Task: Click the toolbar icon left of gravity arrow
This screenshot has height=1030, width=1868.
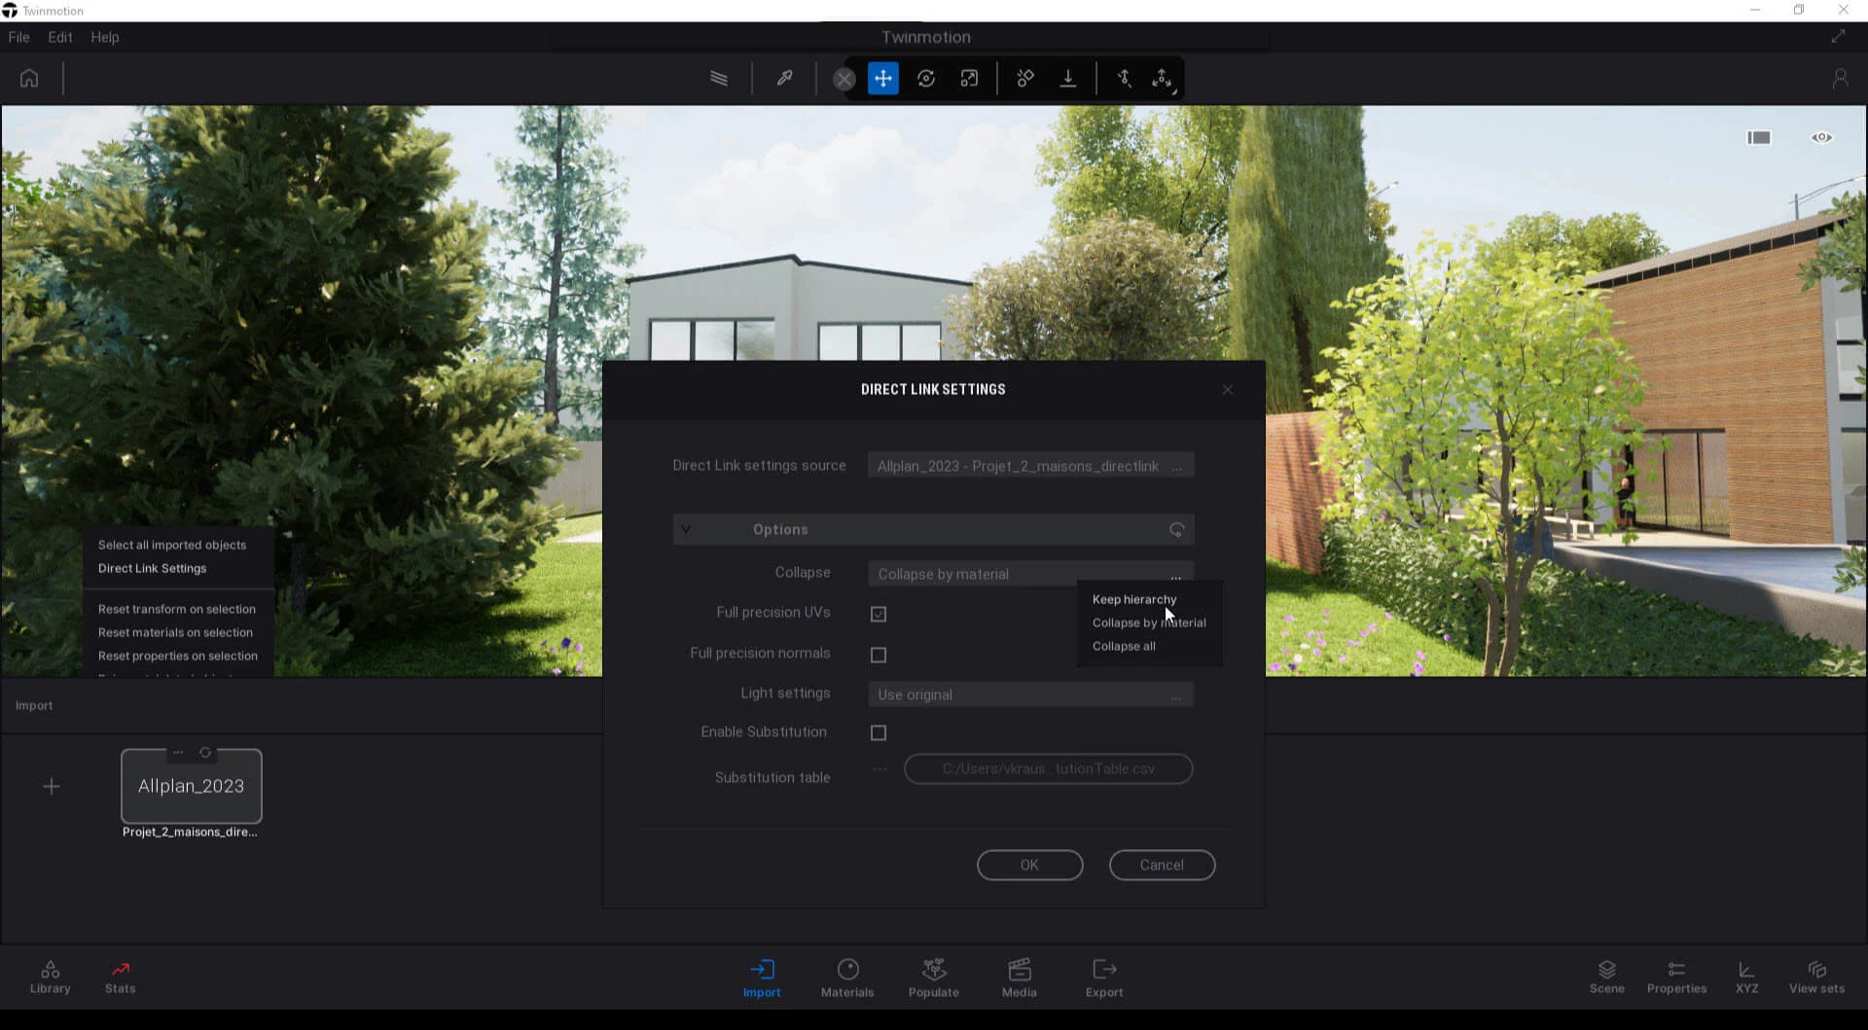Action: tap(1025, 79)
